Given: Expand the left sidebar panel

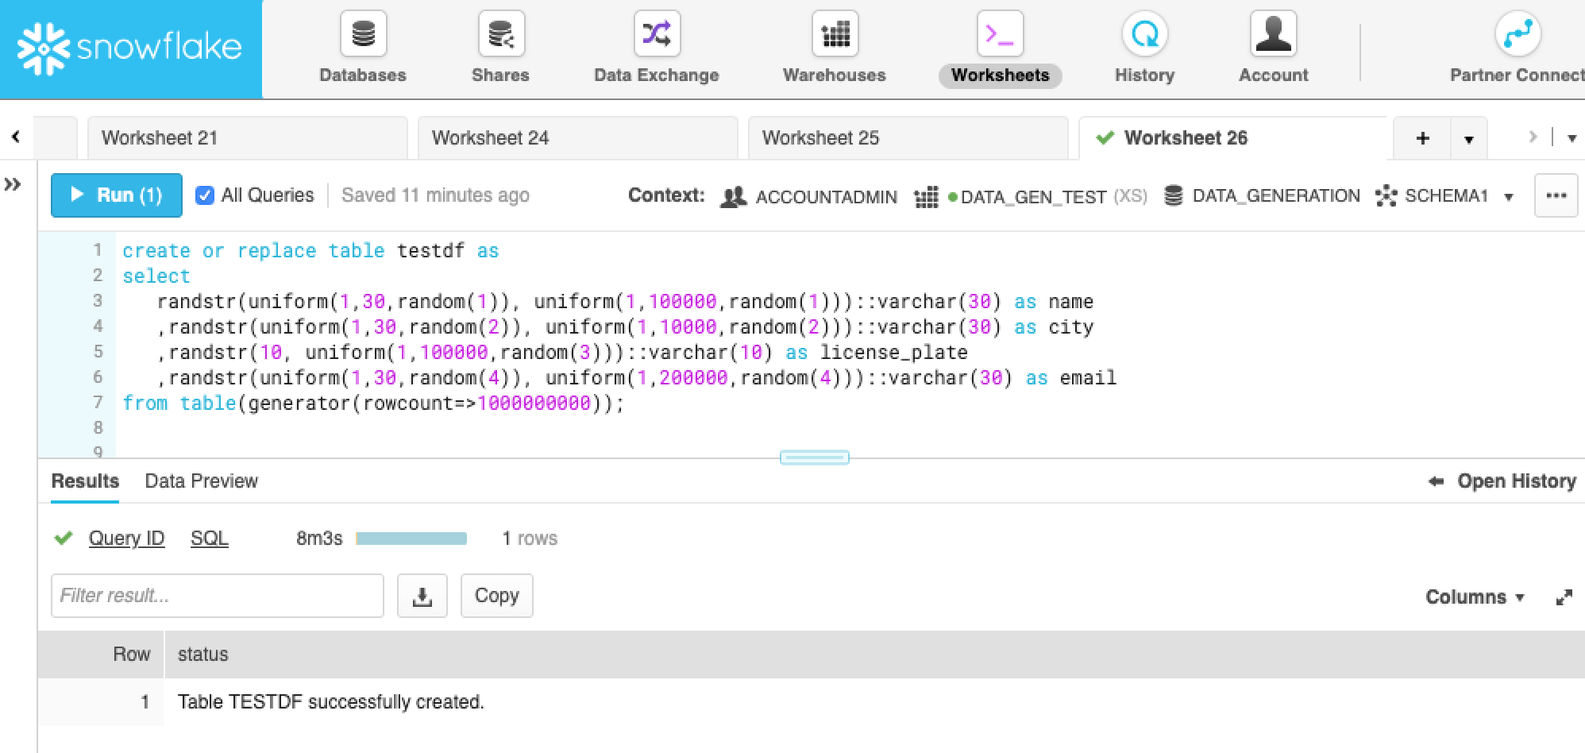Looking at the screenshot, I should (x=13, y=185).
